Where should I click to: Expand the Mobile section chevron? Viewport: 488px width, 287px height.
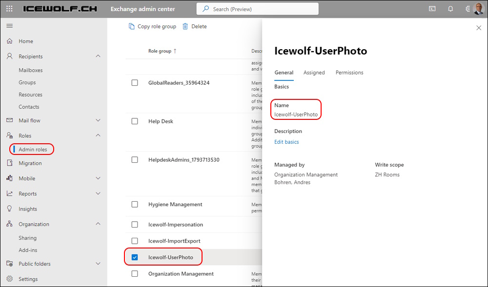coord(98,178)
